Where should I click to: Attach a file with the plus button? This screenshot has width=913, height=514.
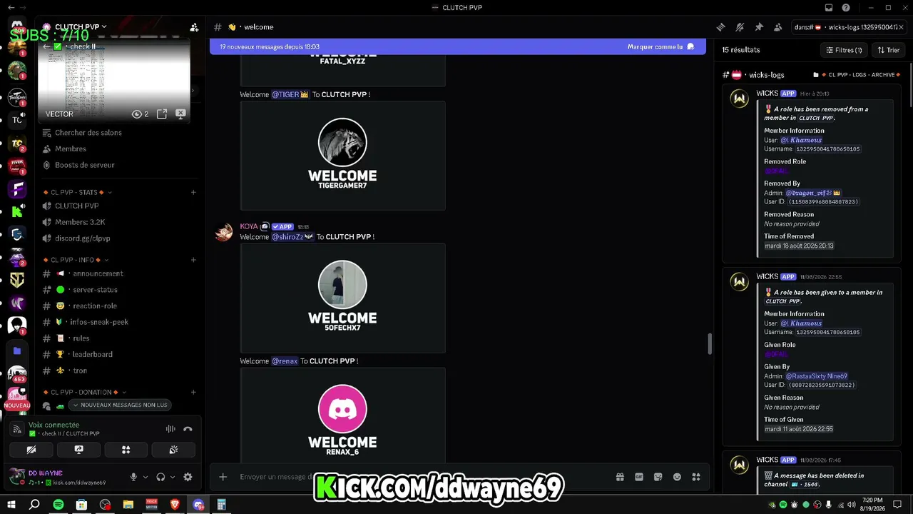click(223, 477)
